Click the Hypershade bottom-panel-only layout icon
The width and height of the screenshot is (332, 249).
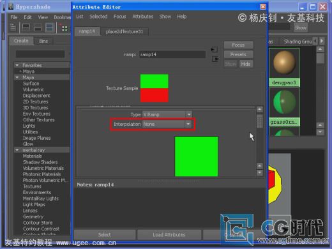[x=38, y=27]
